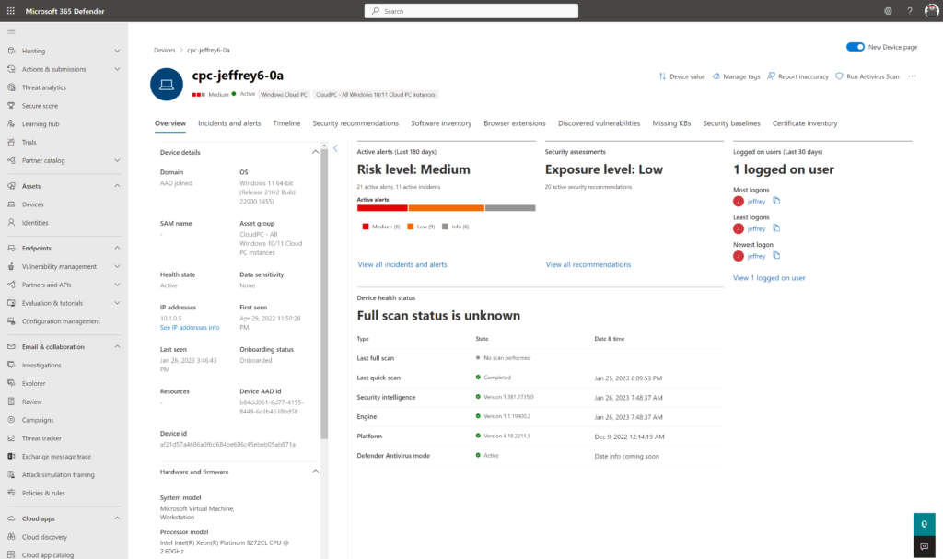Click the Report inaccuracy button
943x559 pixels.
[797, 76]
